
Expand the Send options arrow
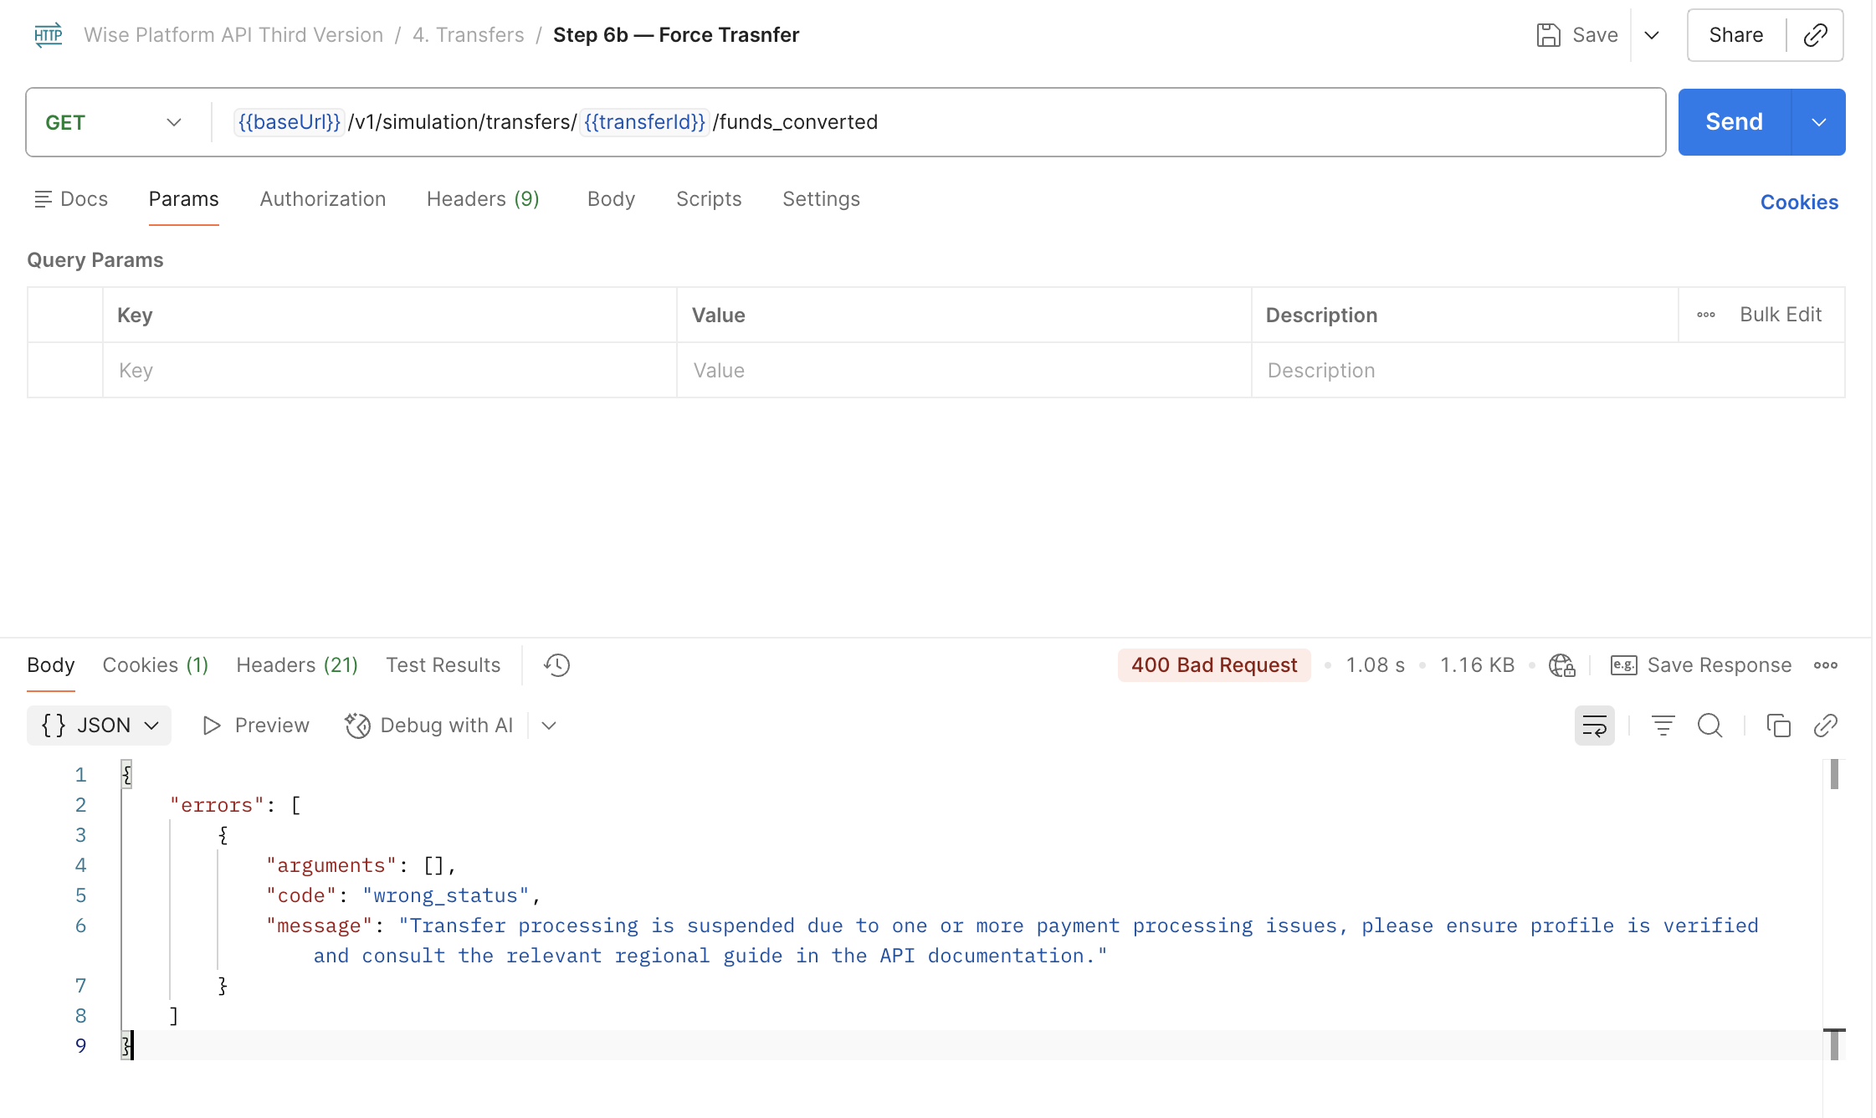point(1818,122)
